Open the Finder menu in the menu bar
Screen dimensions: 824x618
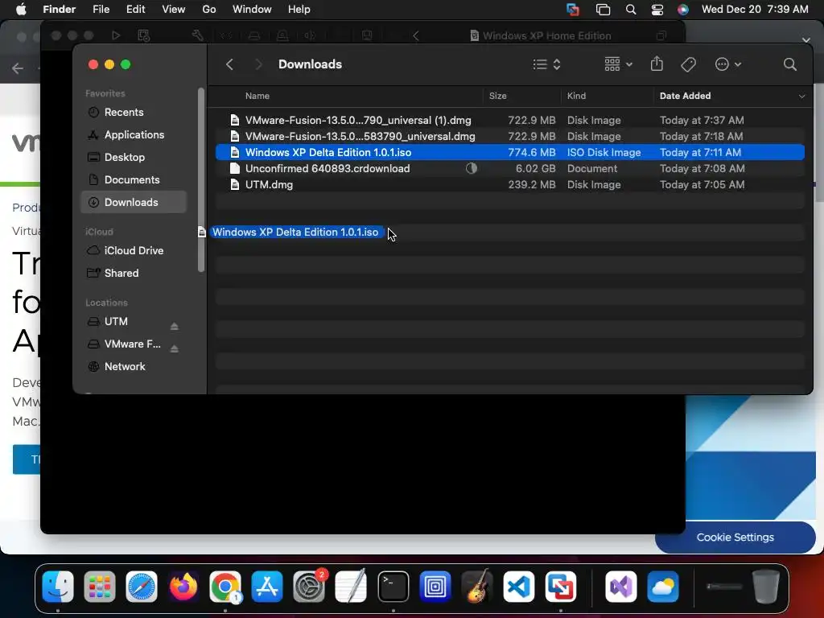tap(59, 10)
